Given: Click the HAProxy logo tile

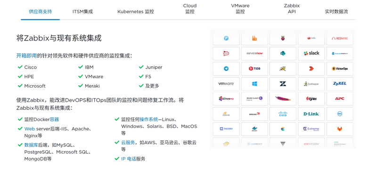Looking at the screenshot, I should coord(254,144).
